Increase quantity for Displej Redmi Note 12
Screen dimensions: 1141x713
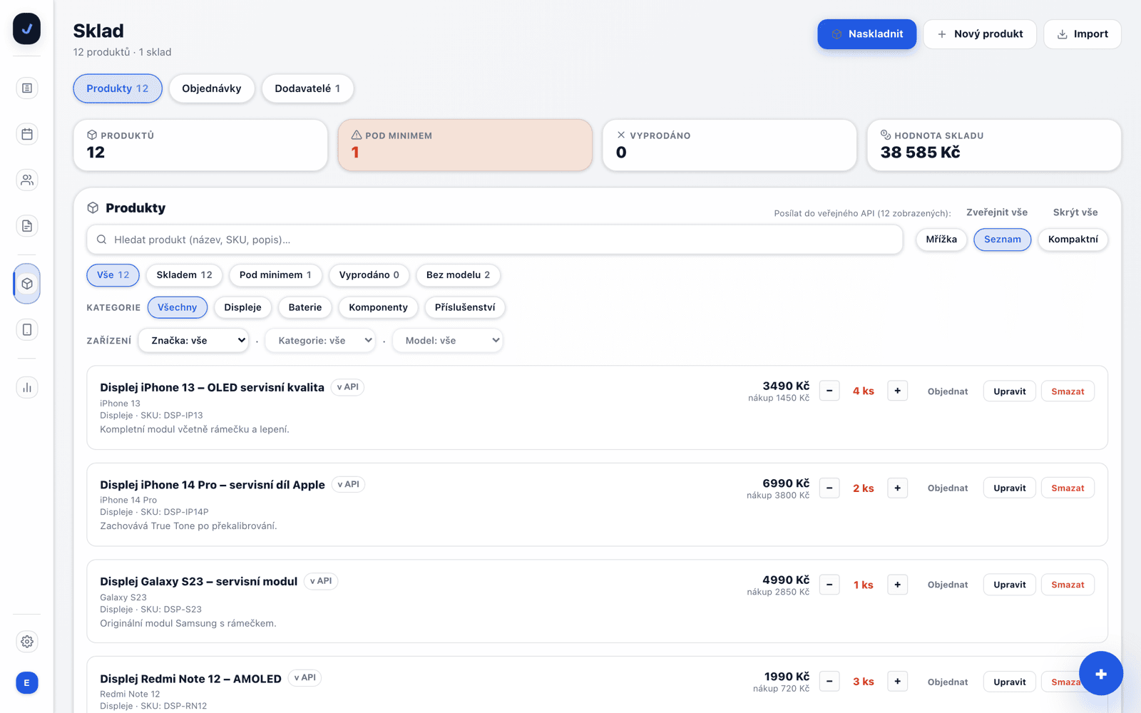pyautogui.click(x=898, y=682)
